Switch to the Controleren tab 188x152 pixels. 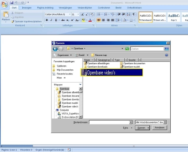point(104,8)
